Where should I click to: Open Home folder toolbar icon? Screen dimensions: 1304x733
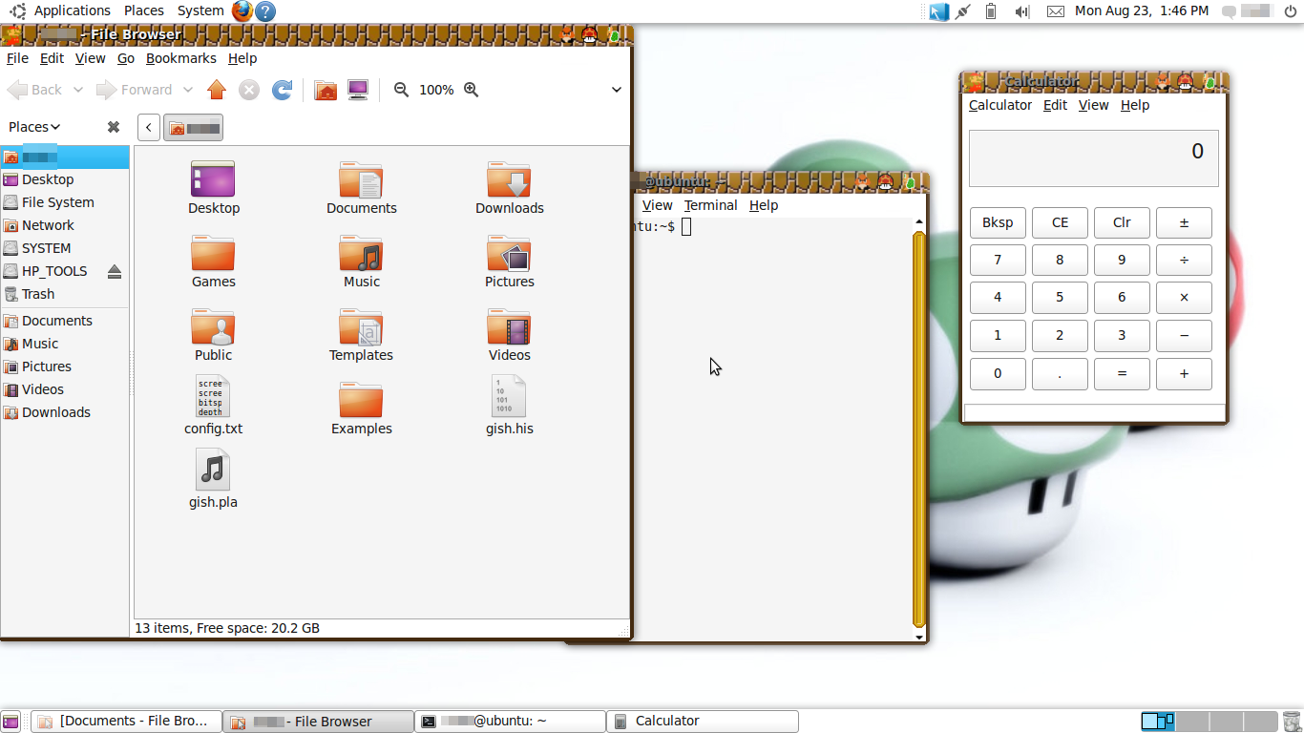(x=326, y=90)
